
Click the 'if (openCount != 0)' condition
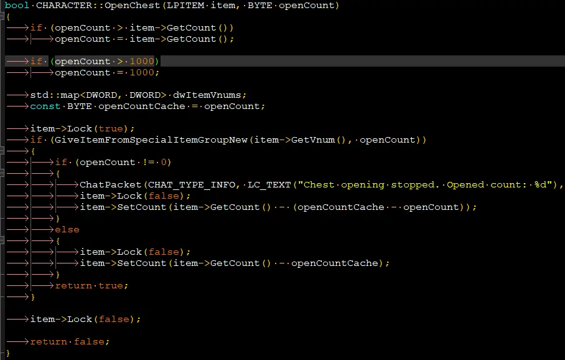point(113,162)
